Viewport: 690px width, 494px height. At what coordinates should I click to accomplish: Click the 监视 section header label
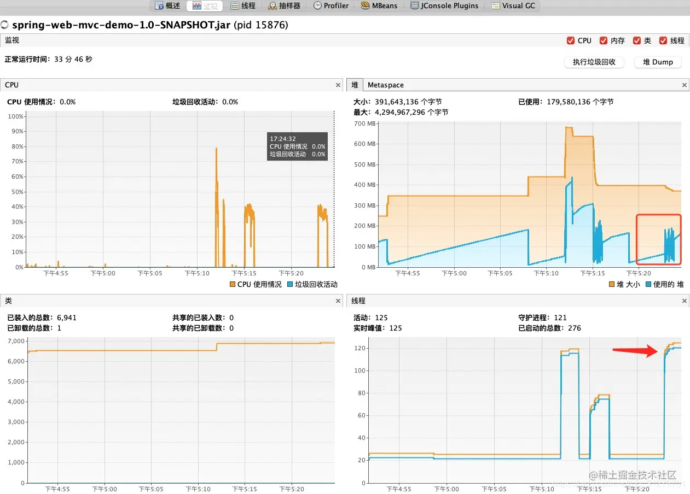pyautogui.click(x=12, y=40)
